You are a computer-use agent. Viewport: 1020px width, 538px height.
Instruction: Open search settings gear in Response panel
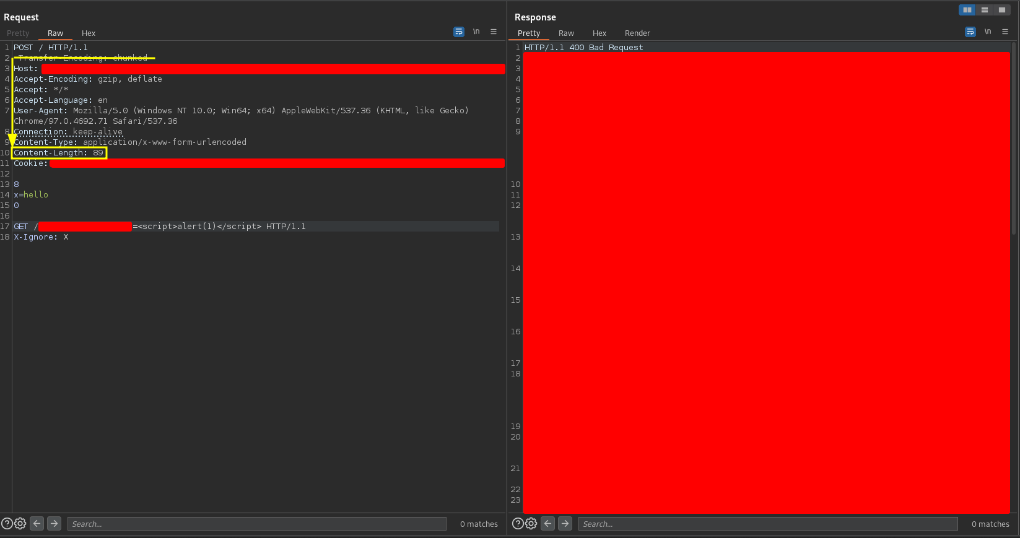[531, 524]
